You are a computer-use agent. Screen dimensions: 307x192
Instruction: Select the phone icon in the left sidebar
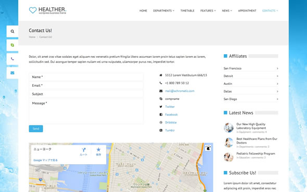[12, 59]
